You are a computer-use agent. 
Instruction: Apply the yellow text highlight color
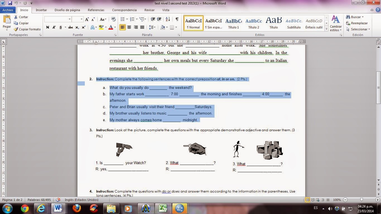101,27
